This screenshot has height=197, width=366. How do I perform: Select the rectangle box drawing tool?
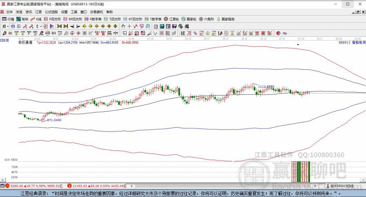point(125,33)
